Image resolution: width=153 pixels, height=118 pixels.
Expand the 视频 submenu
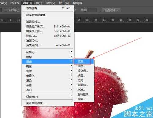(x=48, y=71)
